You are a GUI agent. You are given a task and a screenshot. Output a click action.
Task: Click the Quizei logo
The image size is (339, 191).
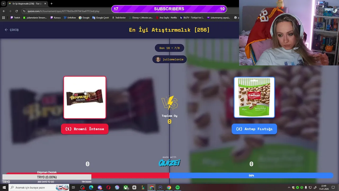169,163
